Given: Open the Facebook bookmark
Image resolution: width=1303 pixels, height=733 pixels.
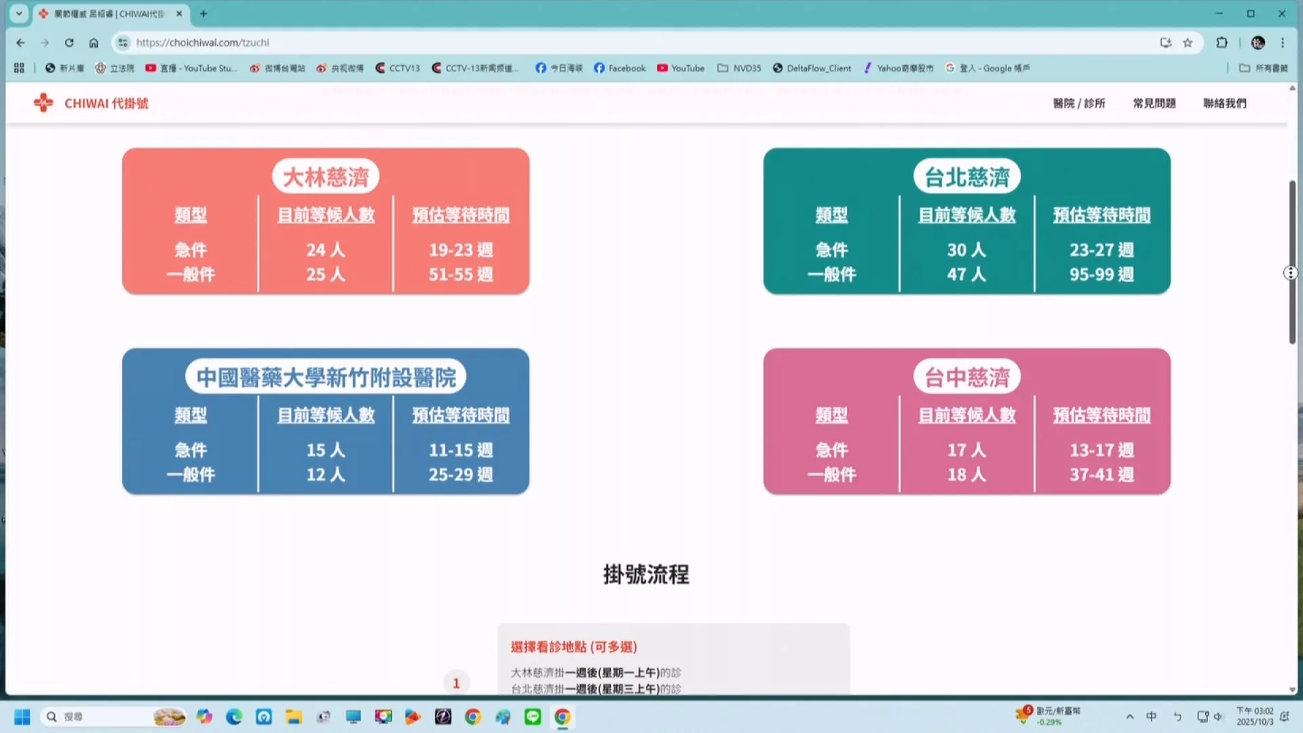Looking at the screenshot, I should pos(620,68).
